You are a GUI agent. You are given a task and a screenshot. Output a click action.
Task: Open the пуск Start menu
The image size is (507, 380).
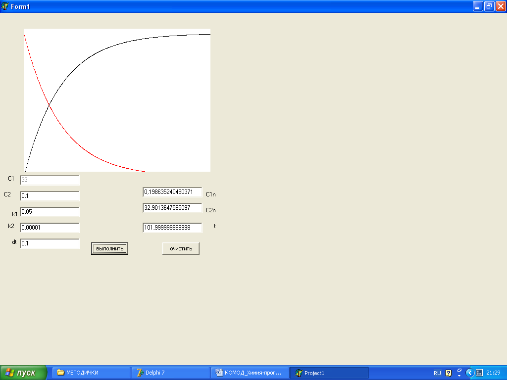coord(24,373)
